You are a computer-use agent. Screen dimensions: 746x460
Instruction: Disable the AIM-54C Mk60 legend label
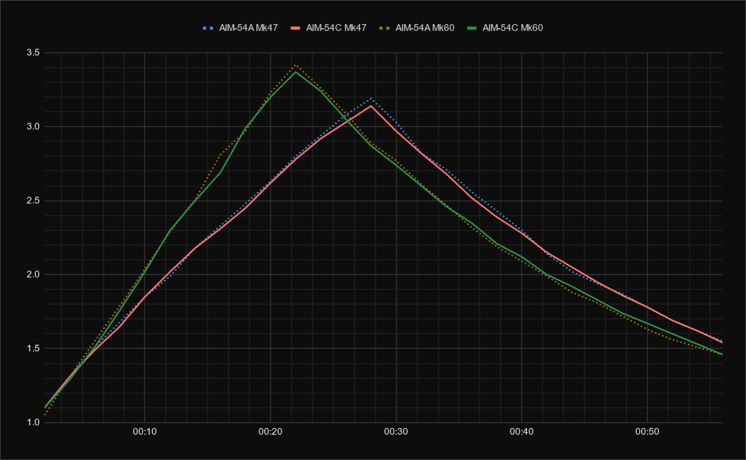tap(513, 28)
